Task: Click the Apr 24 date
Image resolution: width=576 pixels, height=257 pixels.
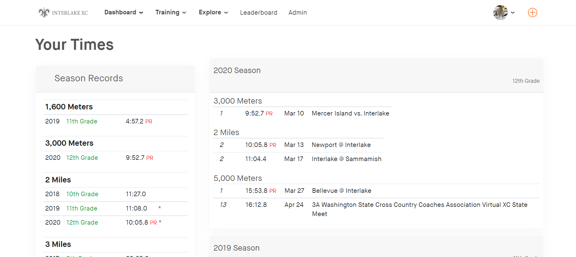Action: point(294,205)
